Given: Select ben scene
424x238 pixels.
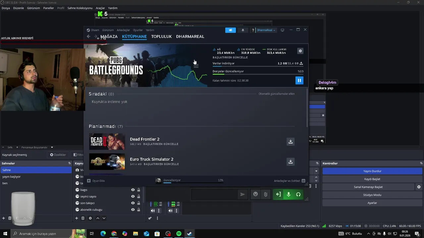Looking at the screenshot, I should coord(36,183).
